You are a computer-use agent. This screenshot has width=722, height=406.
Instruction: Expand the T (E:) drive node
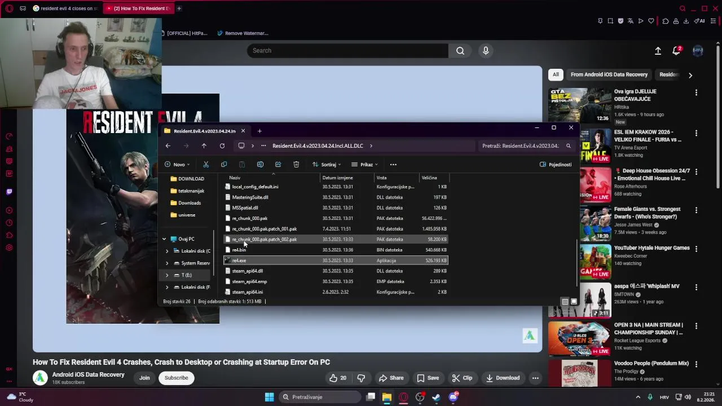coord(167,275)
